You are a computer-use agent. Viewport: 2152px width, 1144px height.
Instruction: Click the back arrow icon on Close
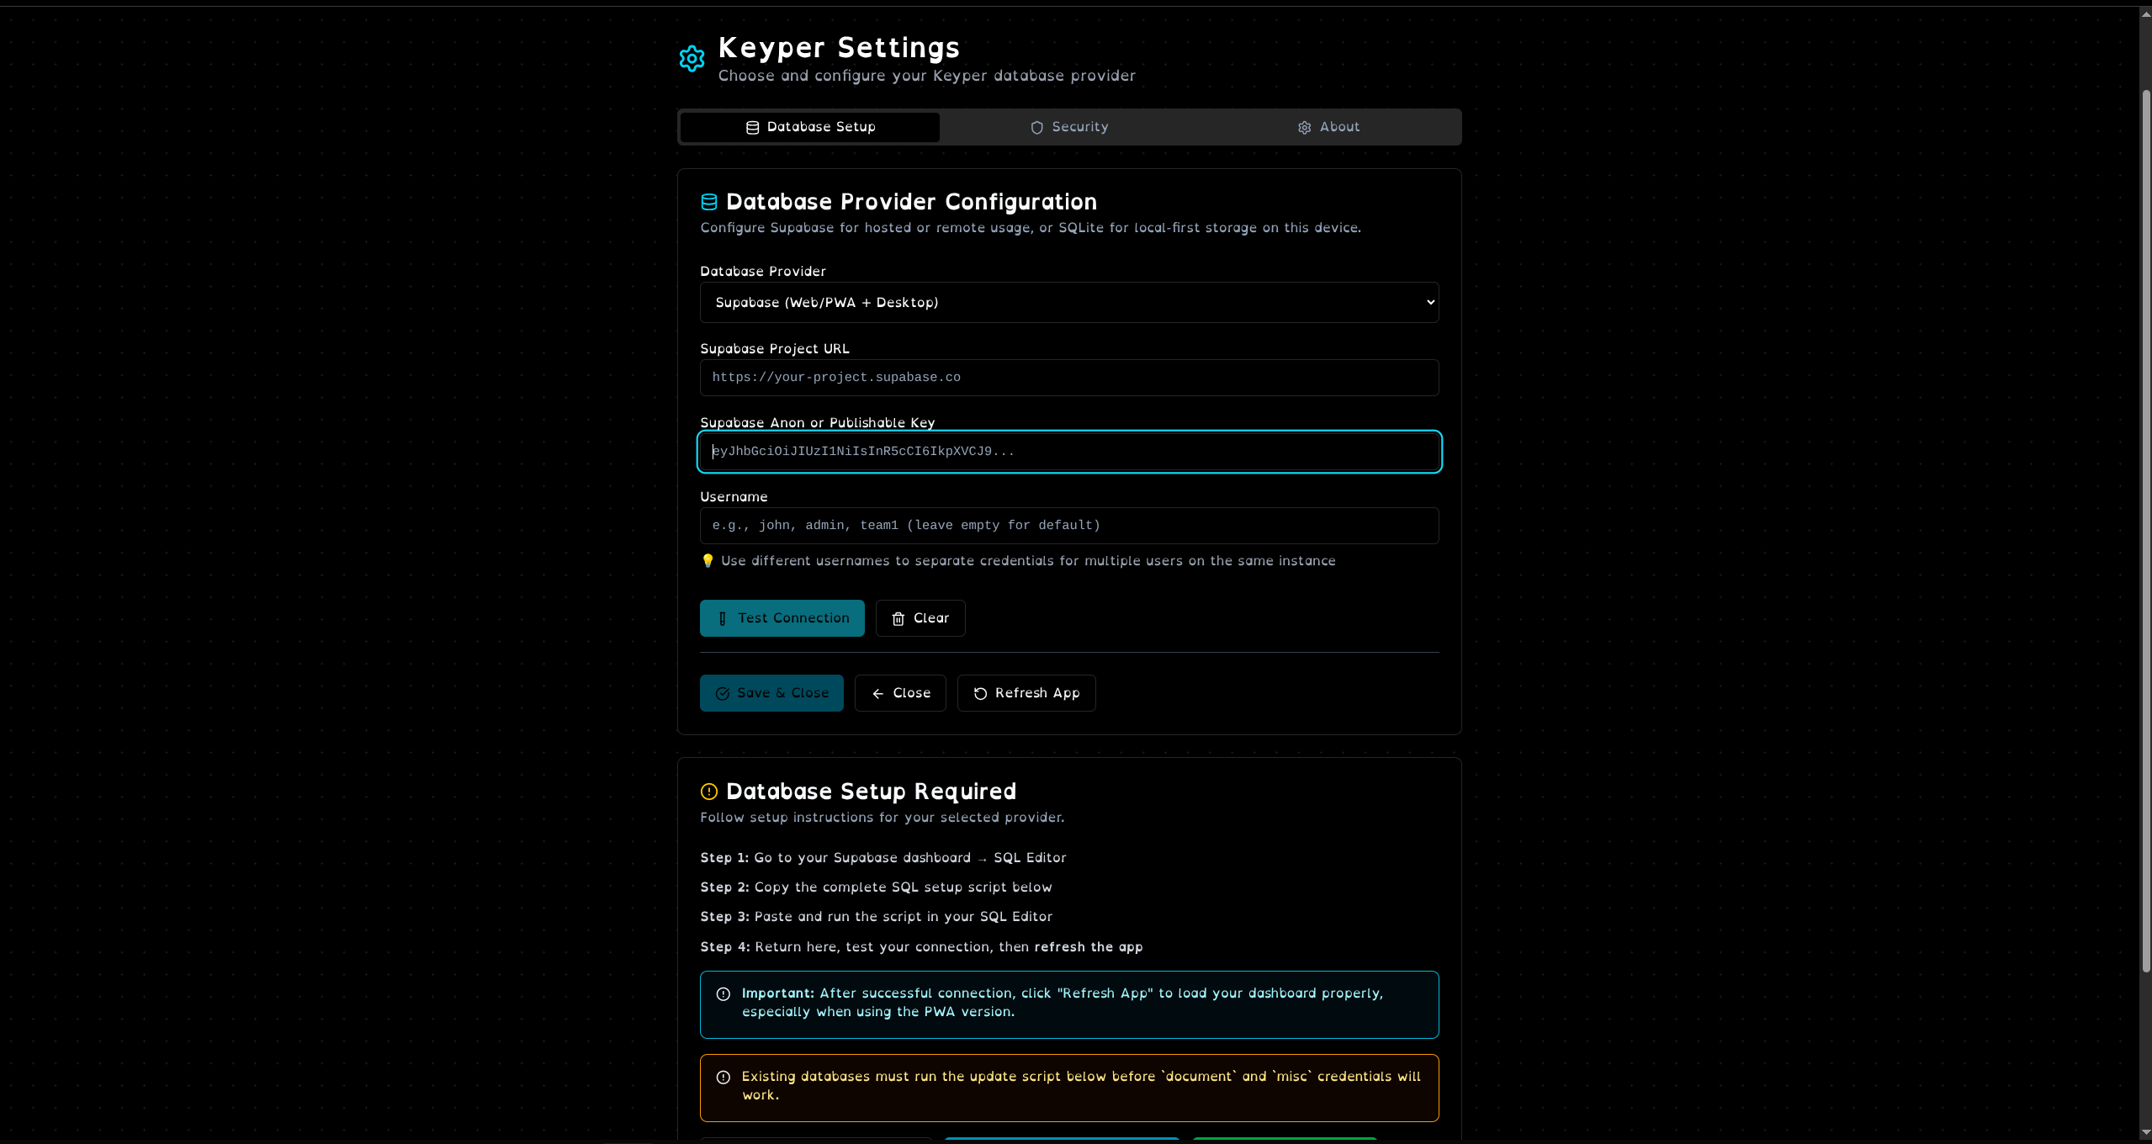pyautogui.click(x=877, y=693)
